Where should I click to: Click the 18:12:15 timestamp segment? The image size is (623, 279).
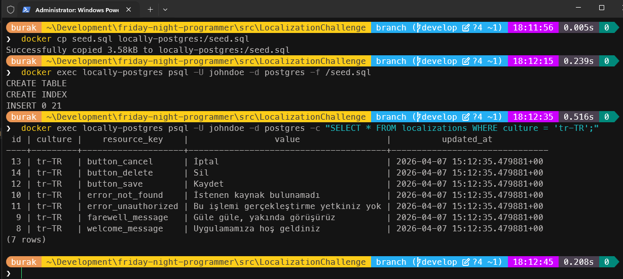click(x=533, y=61)
